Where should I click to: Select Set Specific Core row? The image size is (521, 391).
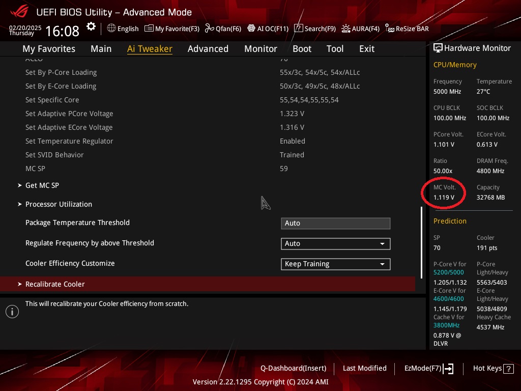click(208, 100)
